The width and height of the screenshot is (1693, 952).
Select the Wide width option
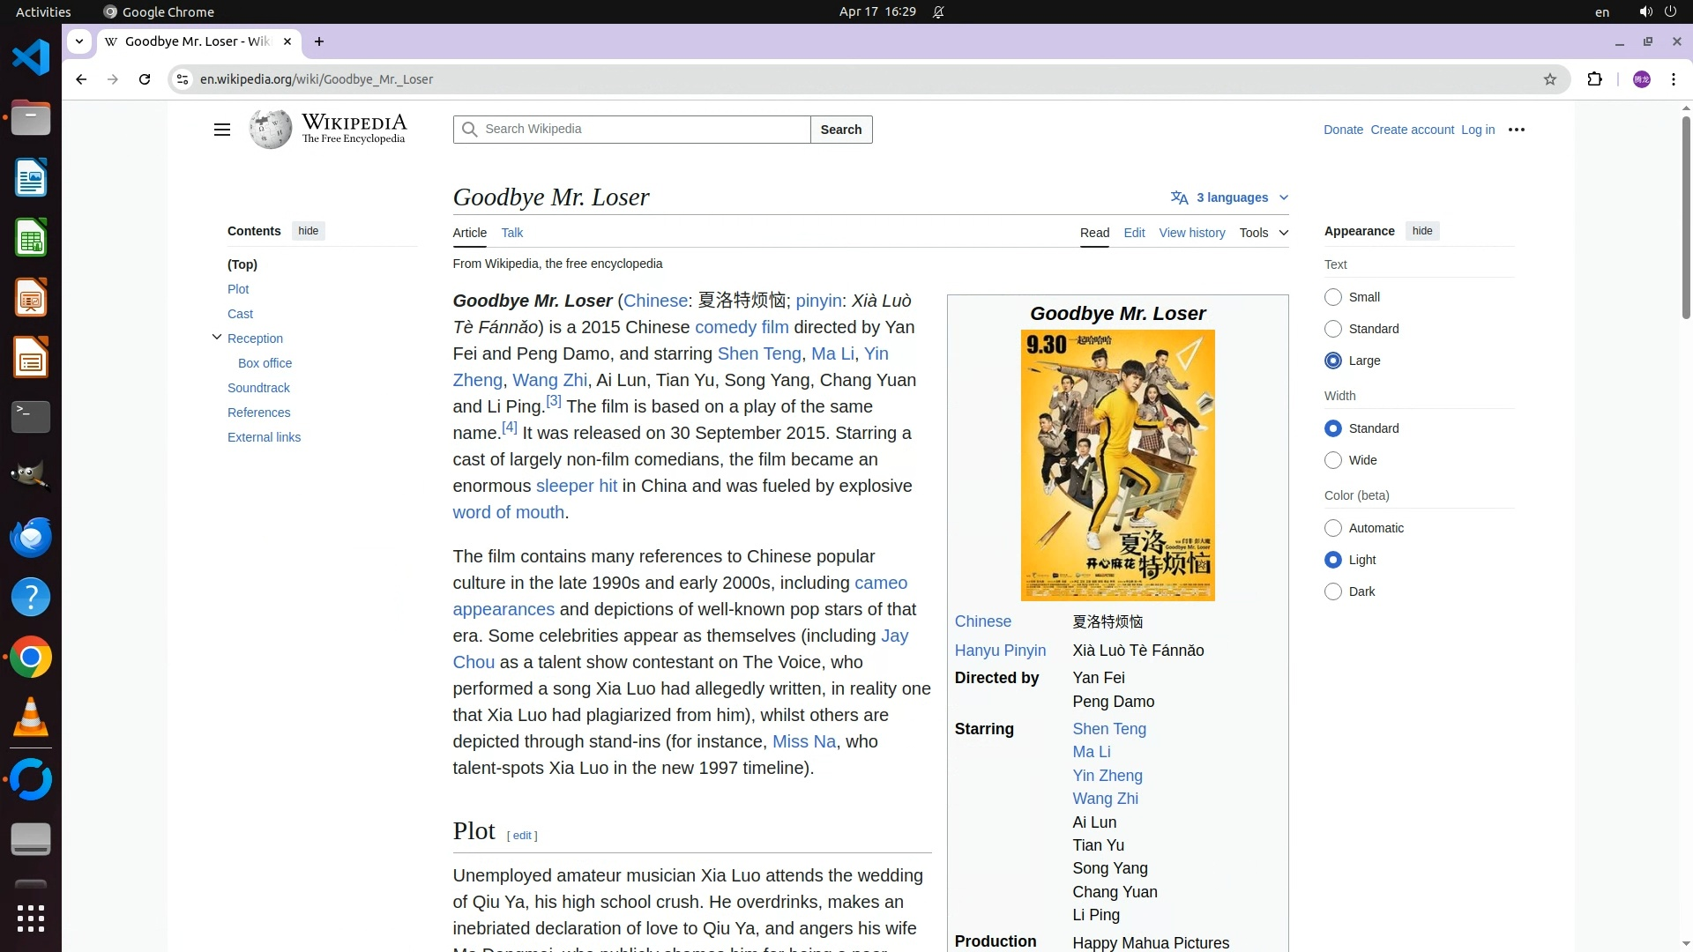click(1333, 460)
